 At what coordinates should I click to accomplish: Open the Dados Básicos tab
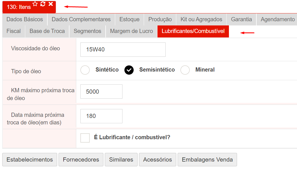pyautogui.click(x=25, y=19)
